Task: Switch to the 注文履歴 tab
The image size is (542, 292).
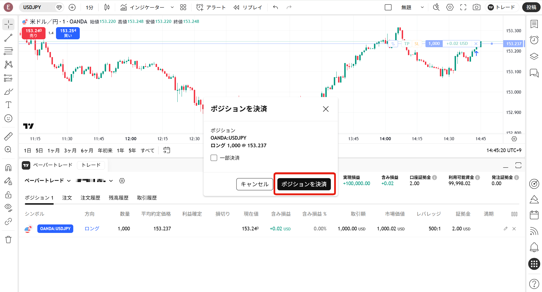Action: coord(90,198)
